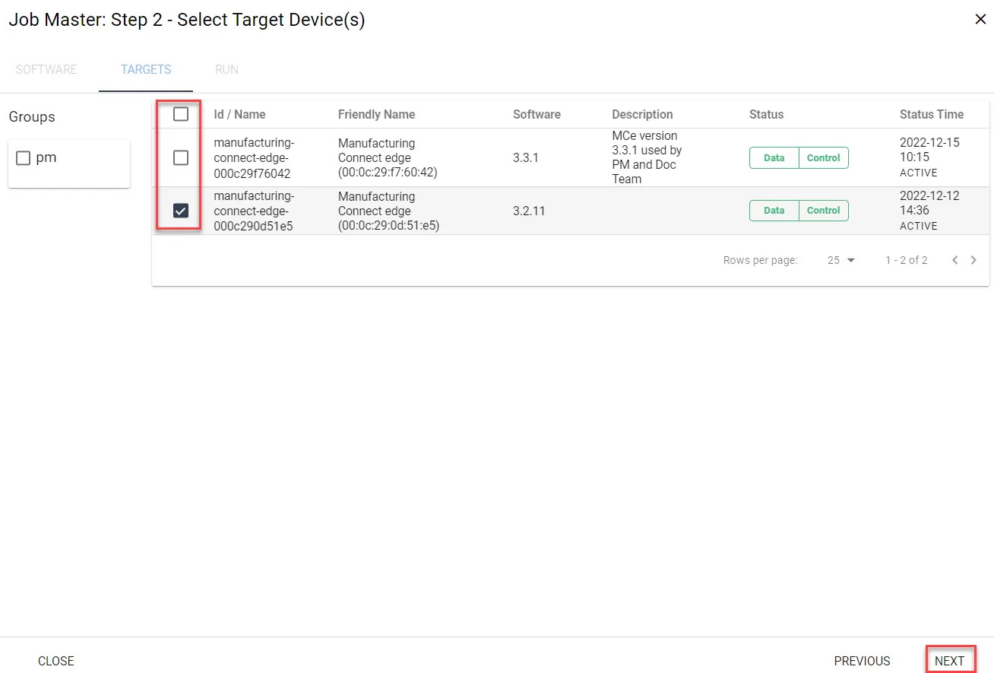Click Control status badge for version 3.2.11 device
The height and width of the screenshot is (673, 994).
click(824, 211)
